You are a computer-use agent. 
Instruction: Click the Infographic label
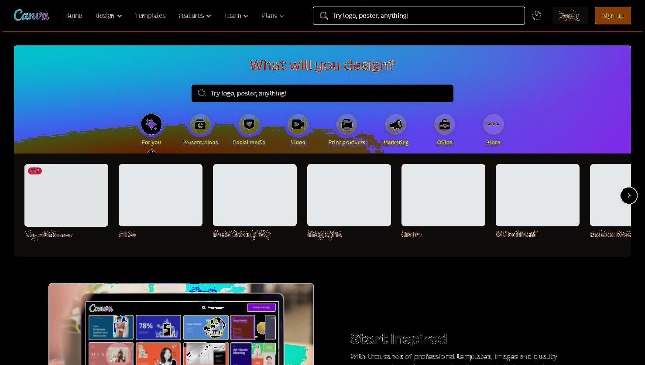tap(324, 235)
